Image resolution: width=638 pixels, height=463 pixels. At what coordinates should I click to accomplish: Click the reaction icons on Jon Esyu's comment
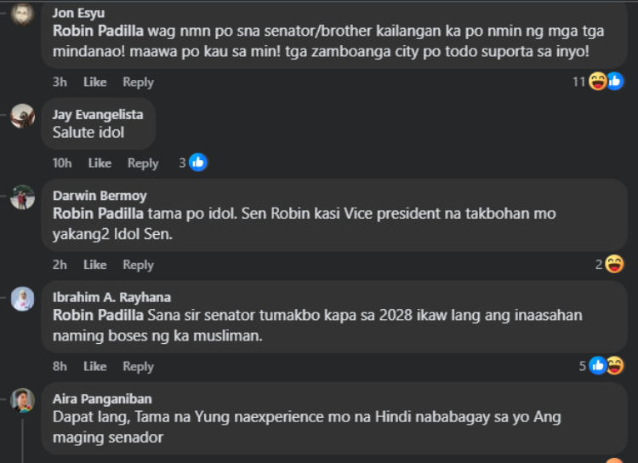click(x=606, y=82)
